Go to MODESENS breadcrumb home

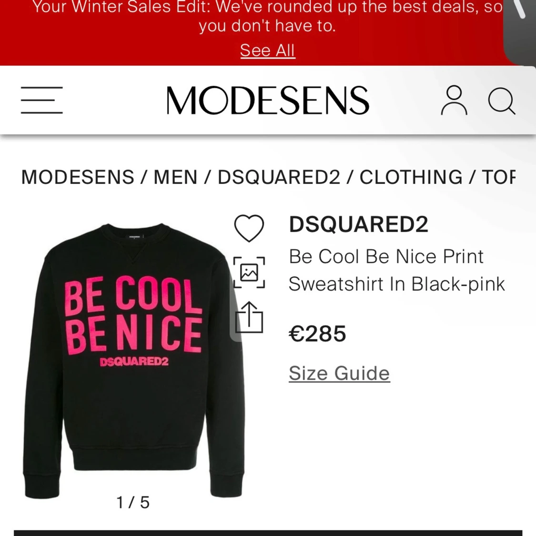[78, 177]
